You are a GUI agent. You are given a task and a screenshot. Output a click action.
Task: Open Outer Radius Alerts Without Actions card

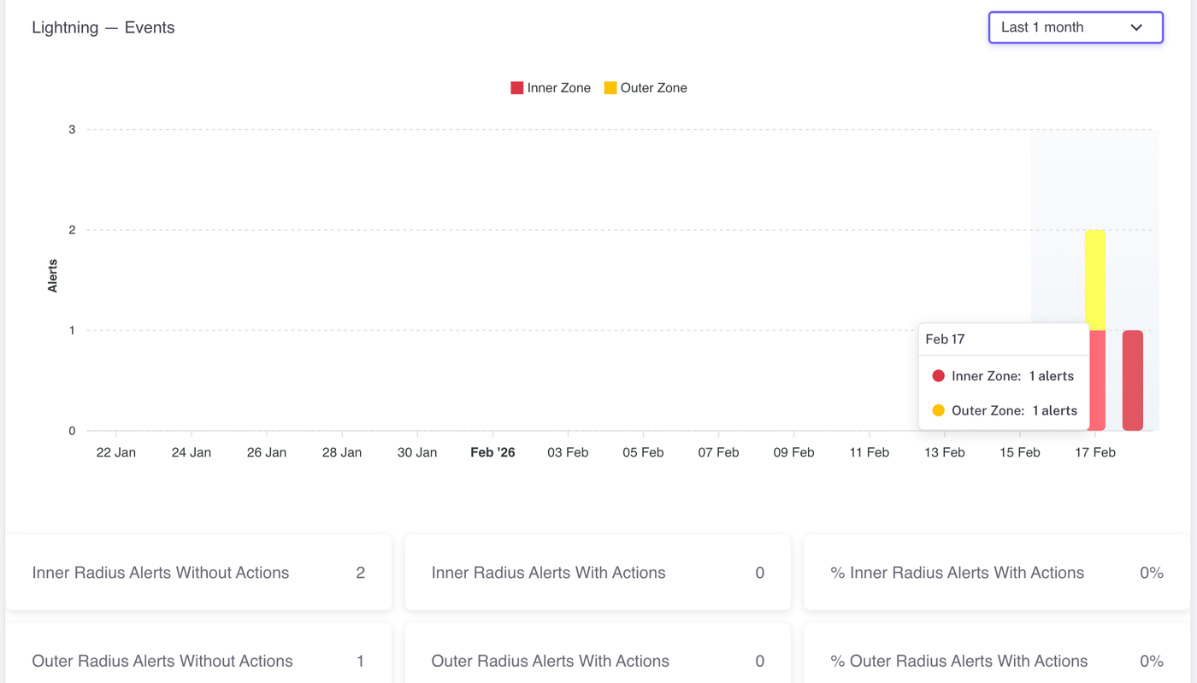[198, 661]
